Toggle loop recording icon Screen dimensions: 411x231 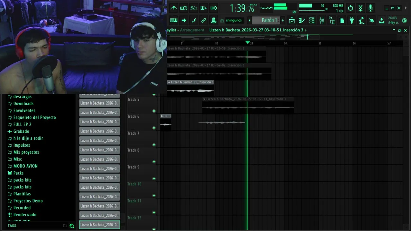214,8
